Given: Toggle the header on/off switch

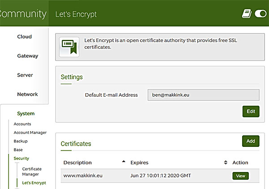Looking at the screenshot, I should pos(260,14).
